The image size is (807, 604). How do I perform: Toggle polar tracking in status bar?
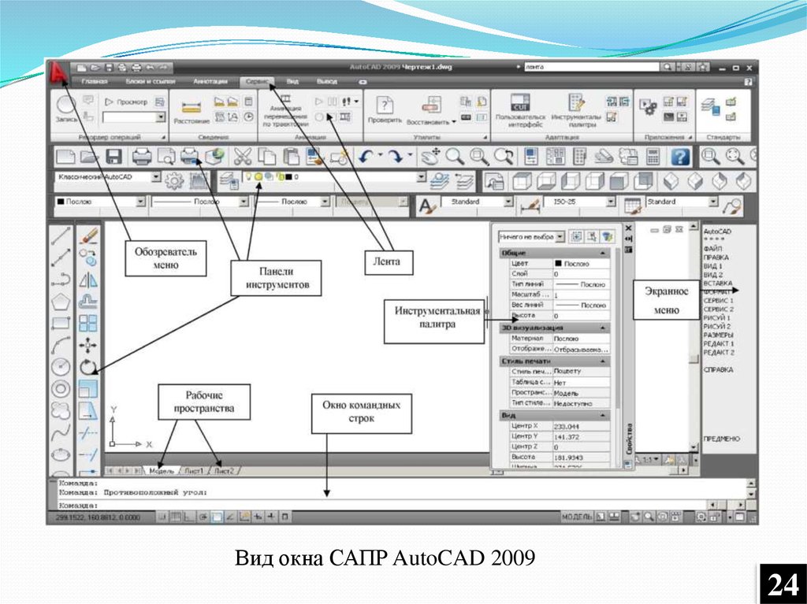click(x=203, y=517)
